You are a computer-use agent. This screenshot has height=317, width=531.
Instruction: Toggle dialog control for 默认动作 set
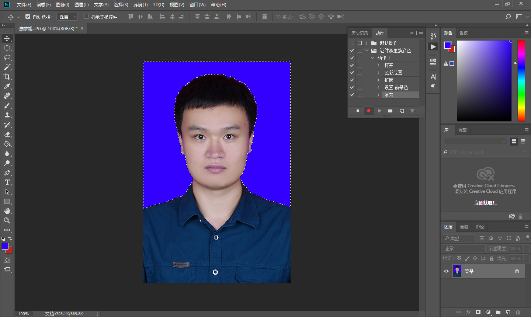pyautogui.click(x=360, y=43)
